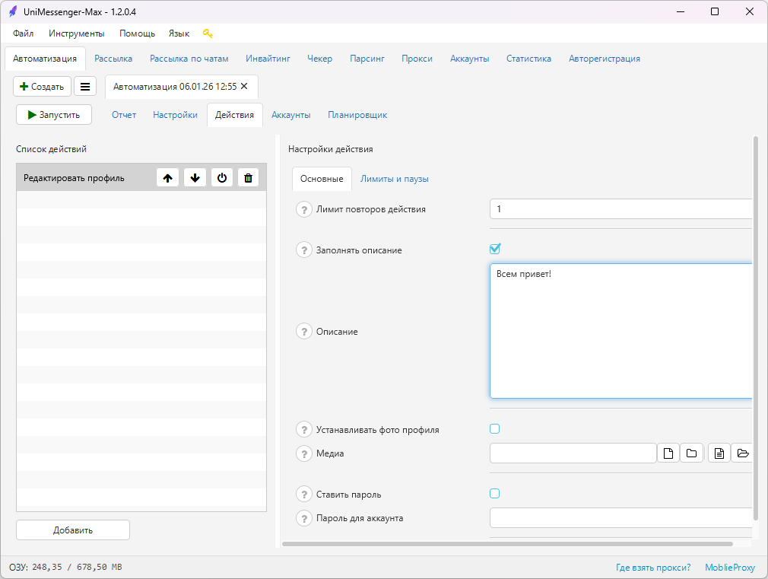
Task: Open the Инструменты menu
Action: click(76, 33)
